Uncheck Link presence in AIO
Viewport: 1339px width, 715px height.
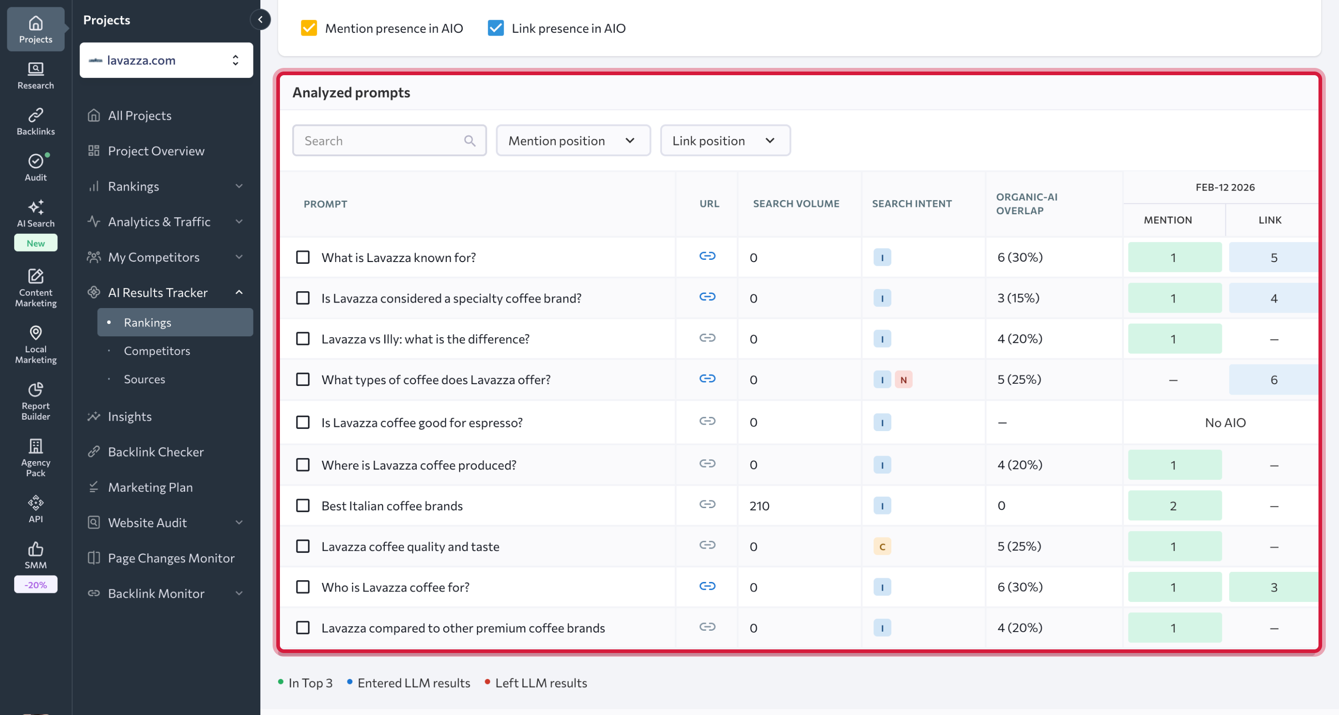[496, 28]
